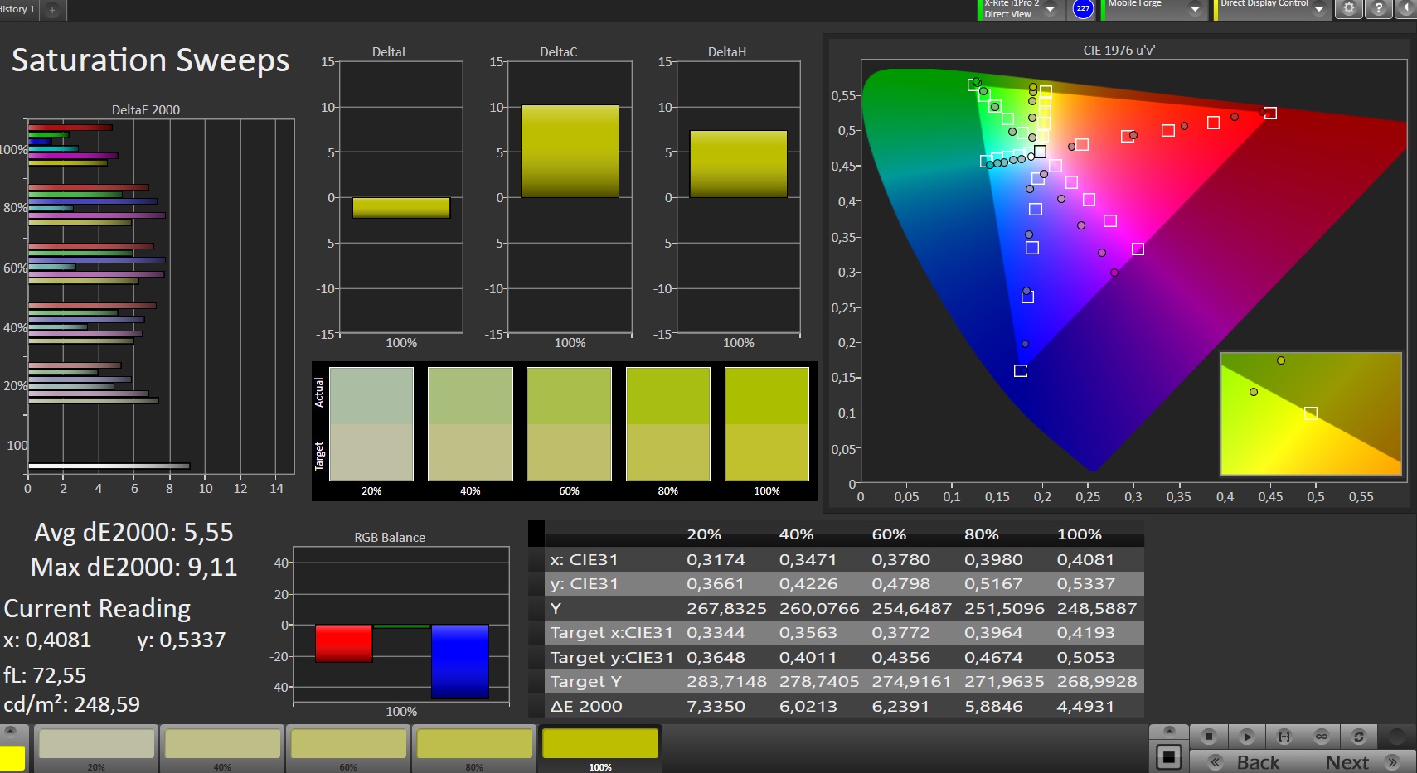Screen dimensions: 1417x773
Task: Click the white 100 bar in DeltaE 2000 chart
Action: click(109, 466)
